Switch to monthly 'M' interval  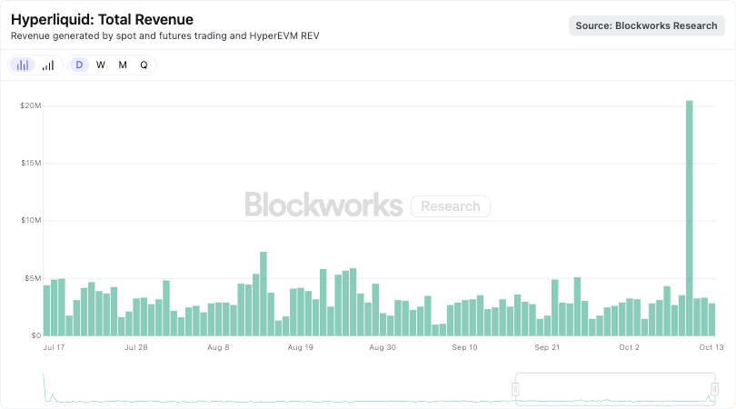point(123,65)
